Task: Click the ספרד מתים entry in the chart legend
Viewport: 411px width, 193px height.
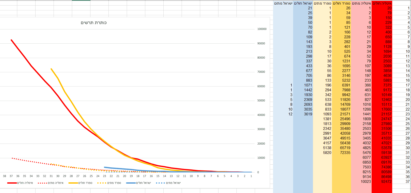Action: pos(109,183)
